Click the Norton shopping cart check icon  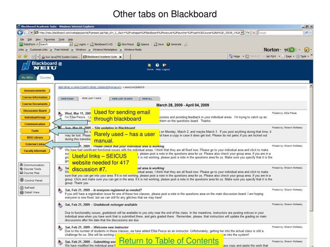[289, 50]
